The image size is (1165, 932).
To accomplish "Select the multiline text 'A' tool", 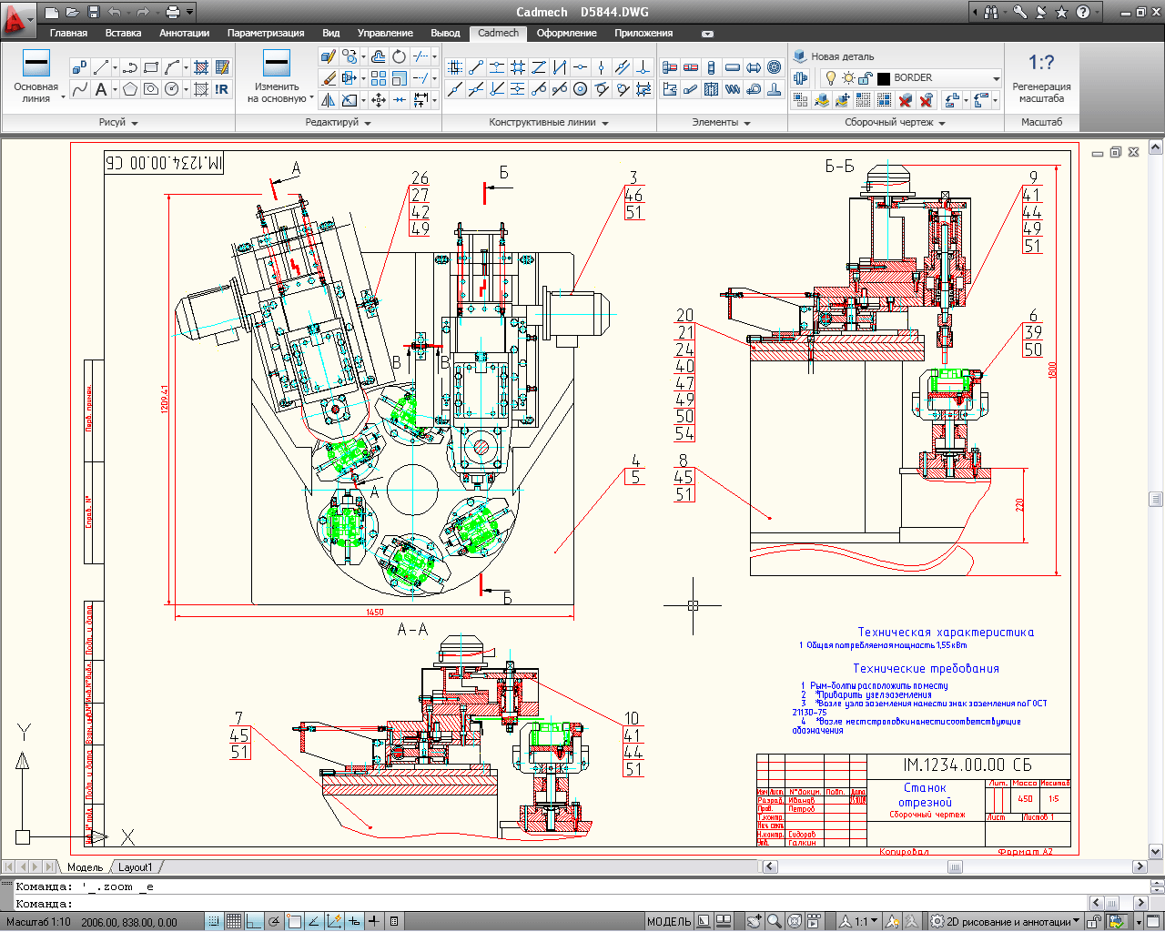I will tap(101, 89).
